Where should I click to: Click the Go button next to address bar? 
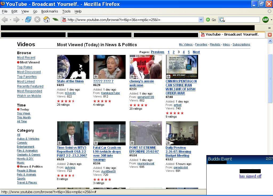pyautogui.click(x=211, y=20)
